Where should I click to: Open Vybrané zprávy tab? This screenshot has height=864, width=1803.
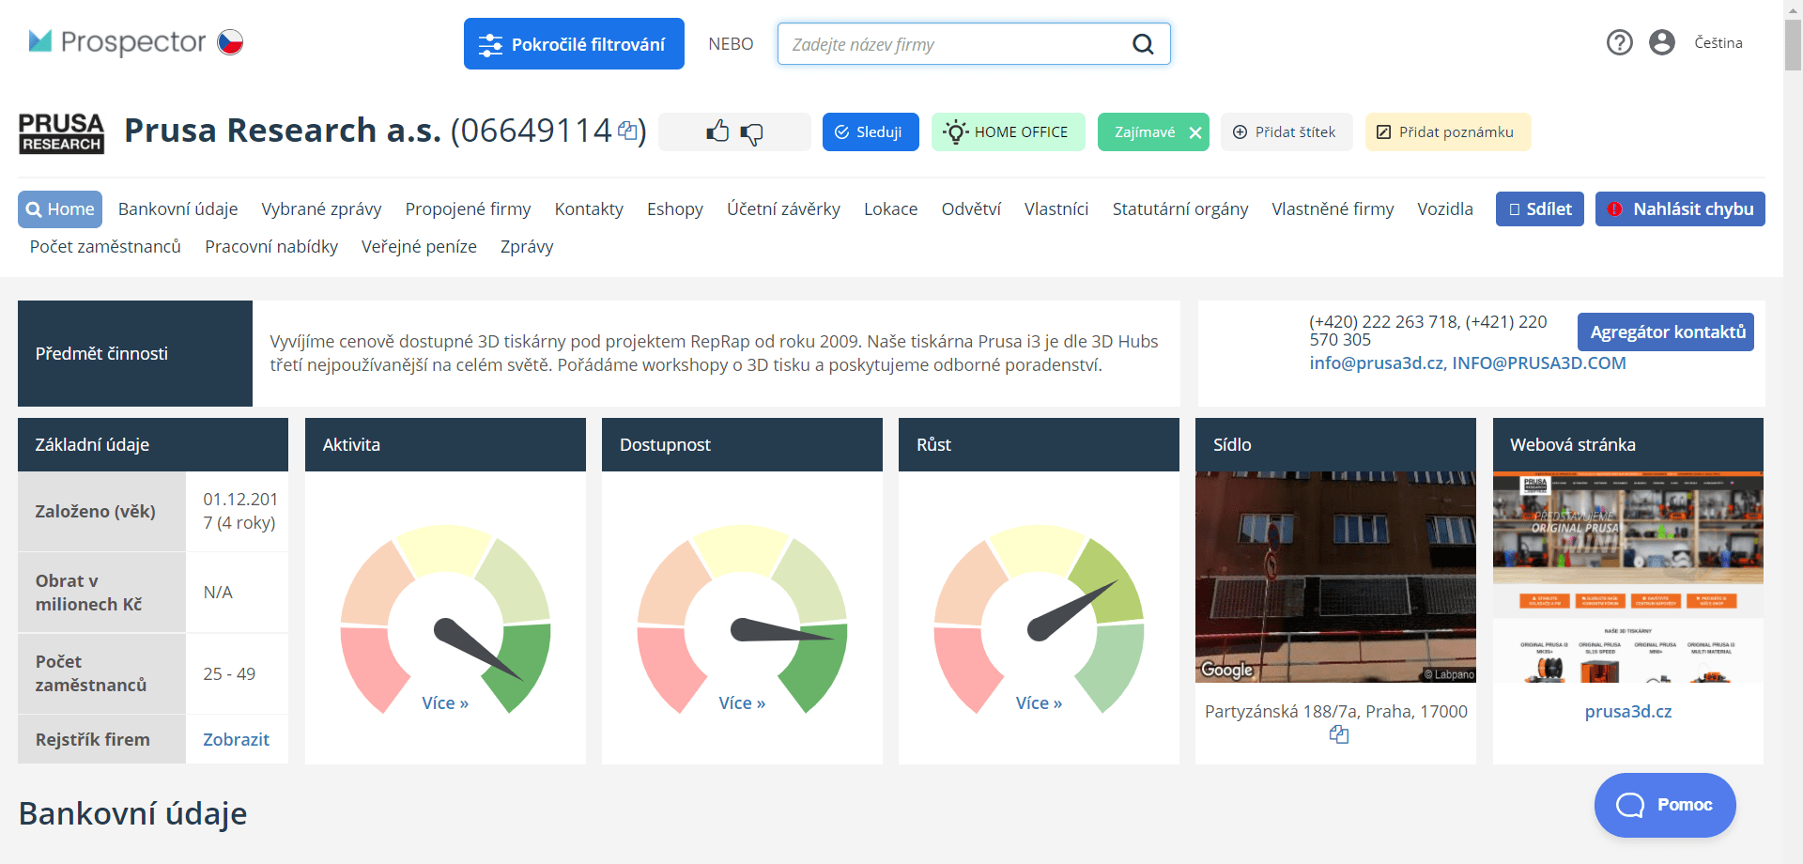(x=321, y=209)
